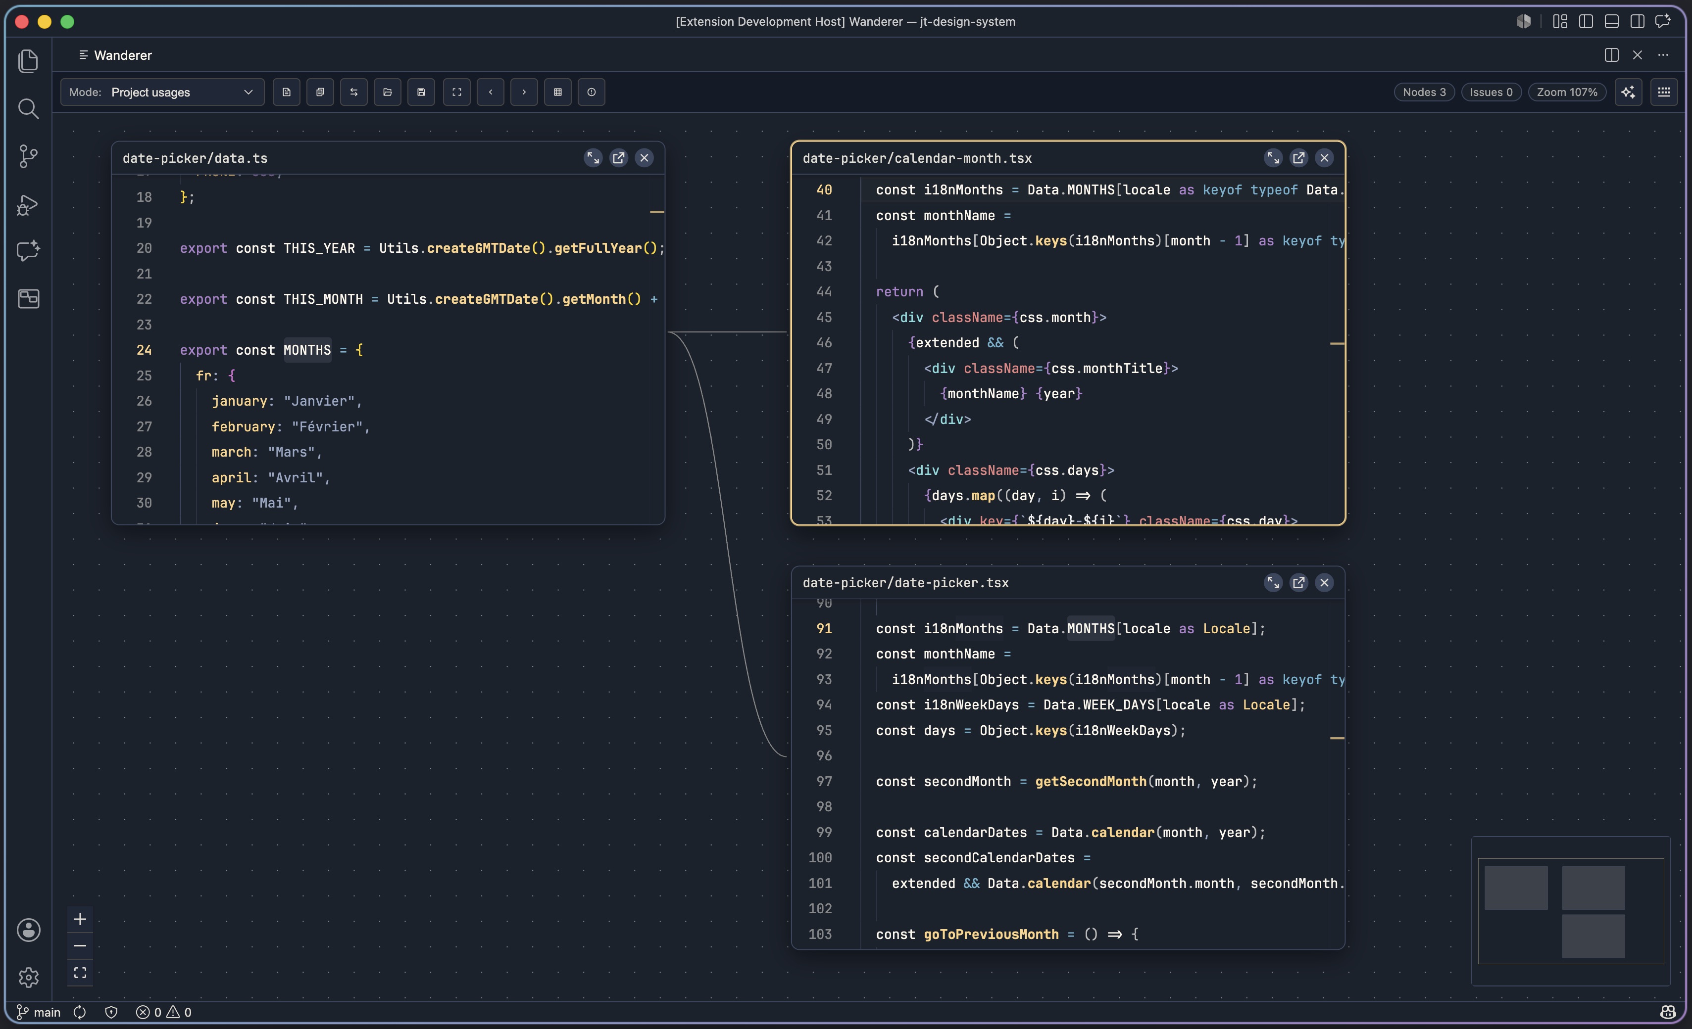The width and height of the screenshot is (1692, 1029).
Task: Click the grid layout toolbar icon
Action: (x=557, y=92)
